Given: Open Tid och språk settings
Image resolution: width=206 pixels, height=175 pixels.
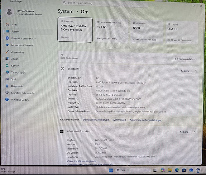Looking at the screenshot, I should pos(16,72).
